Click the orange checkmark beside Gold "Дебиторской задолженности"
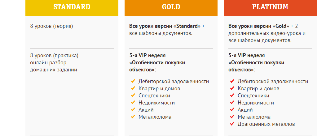Screen dimensions: 326x136 click(x=133, y=81)
